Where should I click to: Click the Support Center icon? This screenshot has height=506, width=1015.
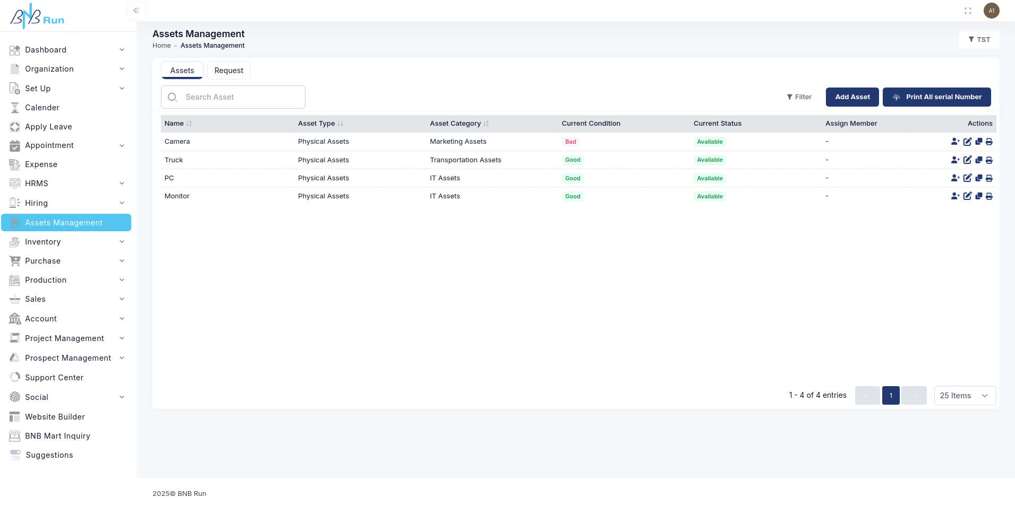pos(14,377)
